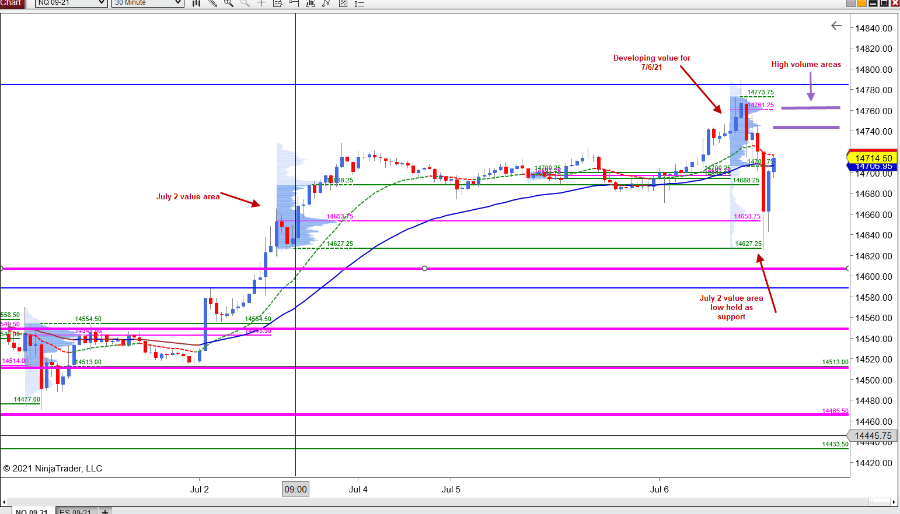Open the list panel icon in toolbar

point(359,3)
